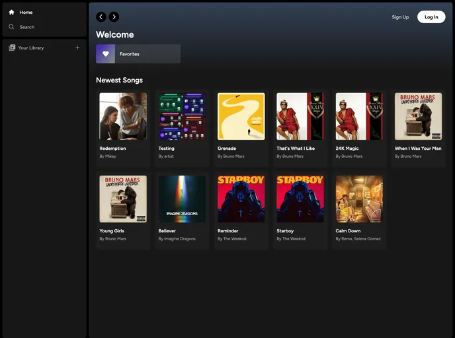Go back with the left arrow button
The image size is (455, 338).
click(x=101, y=17)
